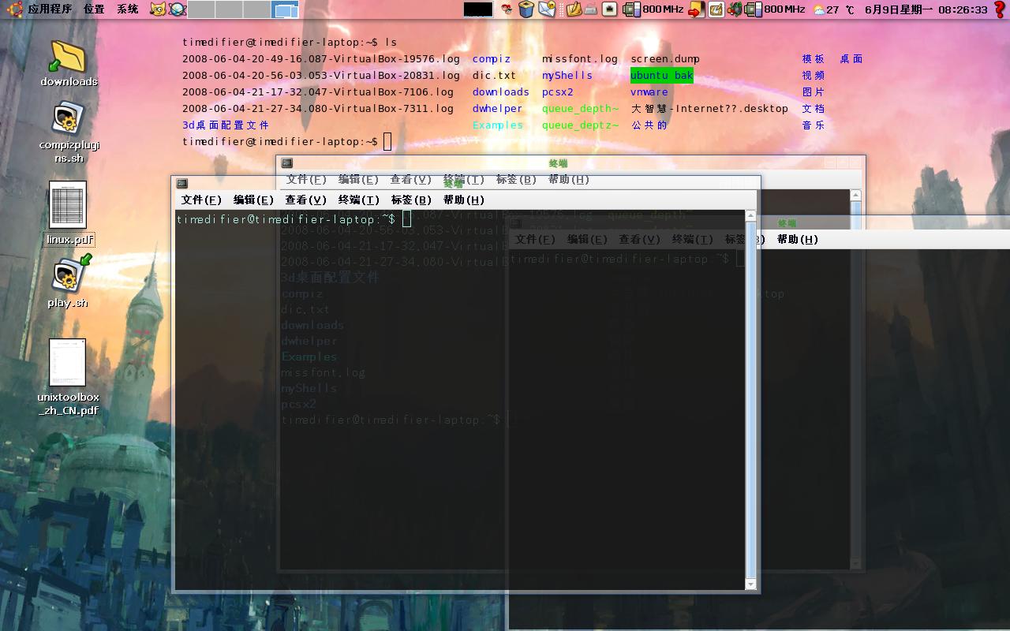Click 'screen.dump' in desktop ls output

pyautogui.click(x=665, y=59)
